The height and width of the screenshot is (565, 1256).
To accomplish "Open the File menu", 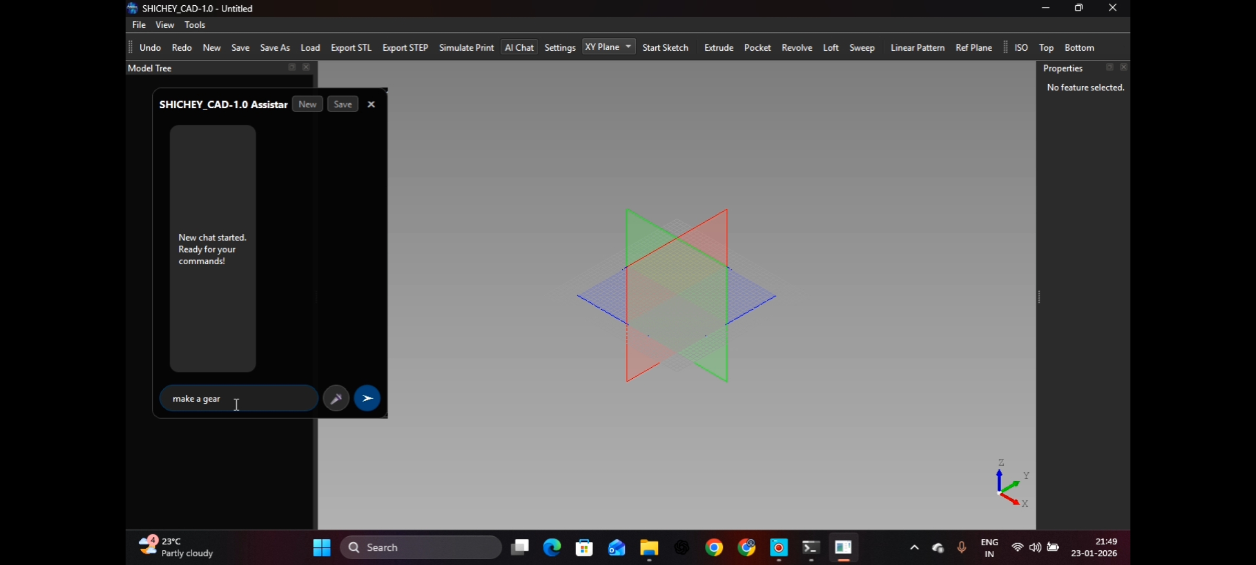I will [139, 25].
